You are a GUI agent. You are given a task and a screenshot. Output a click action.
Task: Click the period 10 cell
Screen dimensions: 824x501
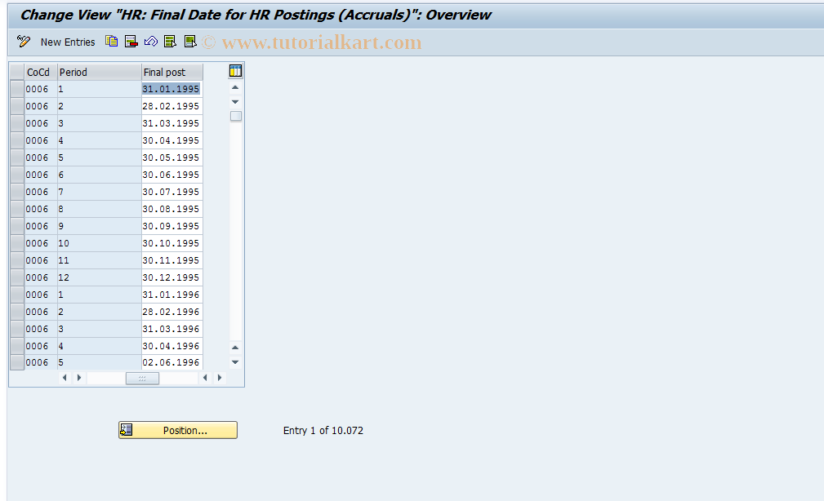[x=100, y=243]
